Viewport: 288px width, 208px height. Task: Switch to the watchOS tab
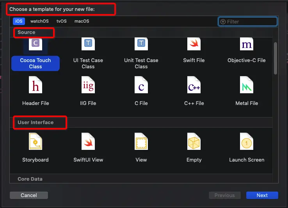[x=39, y=21]
